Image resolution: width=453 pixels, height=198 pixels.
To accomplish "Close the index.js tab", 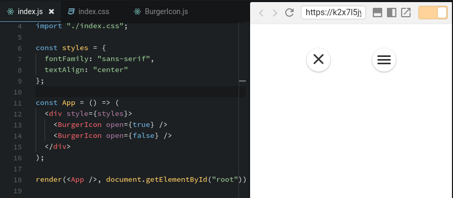I will [51, 11].
